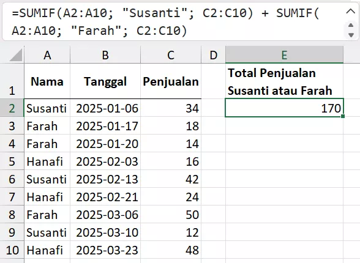This screenshot has height=263, width=360.
Task: Select sales value 18
Action: 171,125
